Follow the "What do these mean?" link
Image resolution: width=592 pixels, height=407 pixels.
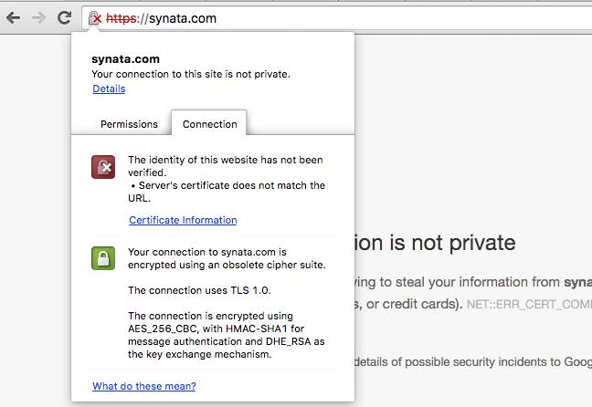[143, 386]
